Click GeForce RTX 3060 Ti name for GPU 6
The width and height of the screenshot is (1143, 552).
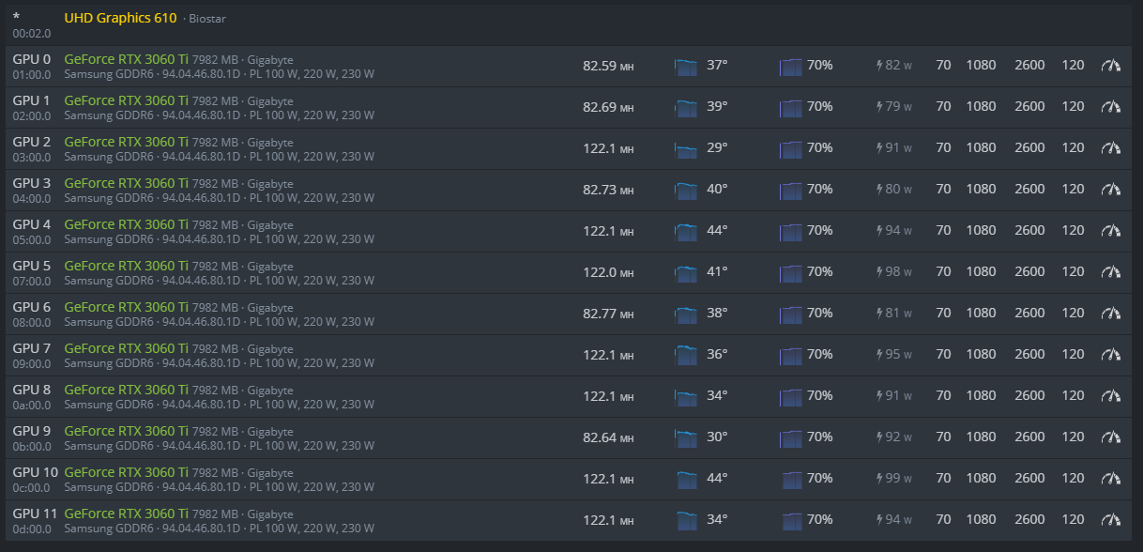click(126, 307)
